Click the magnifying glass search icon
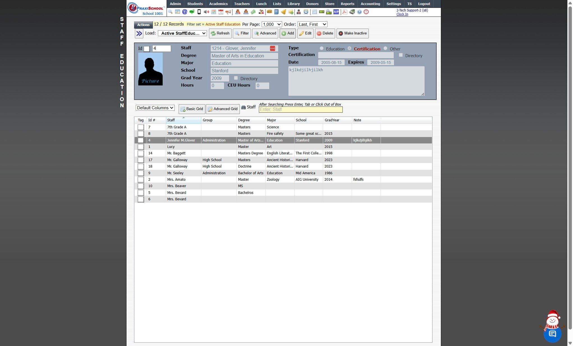Image resolution: width=573 pixels, height=346 pixels. point(170,12)
